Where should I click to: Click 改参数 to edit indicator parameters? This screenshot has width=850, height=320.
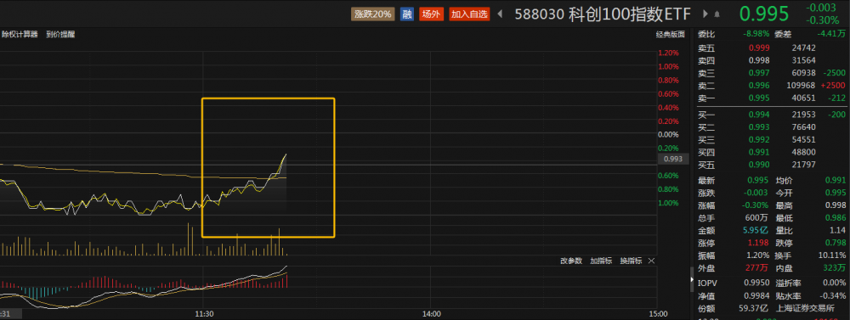[571, 261]
